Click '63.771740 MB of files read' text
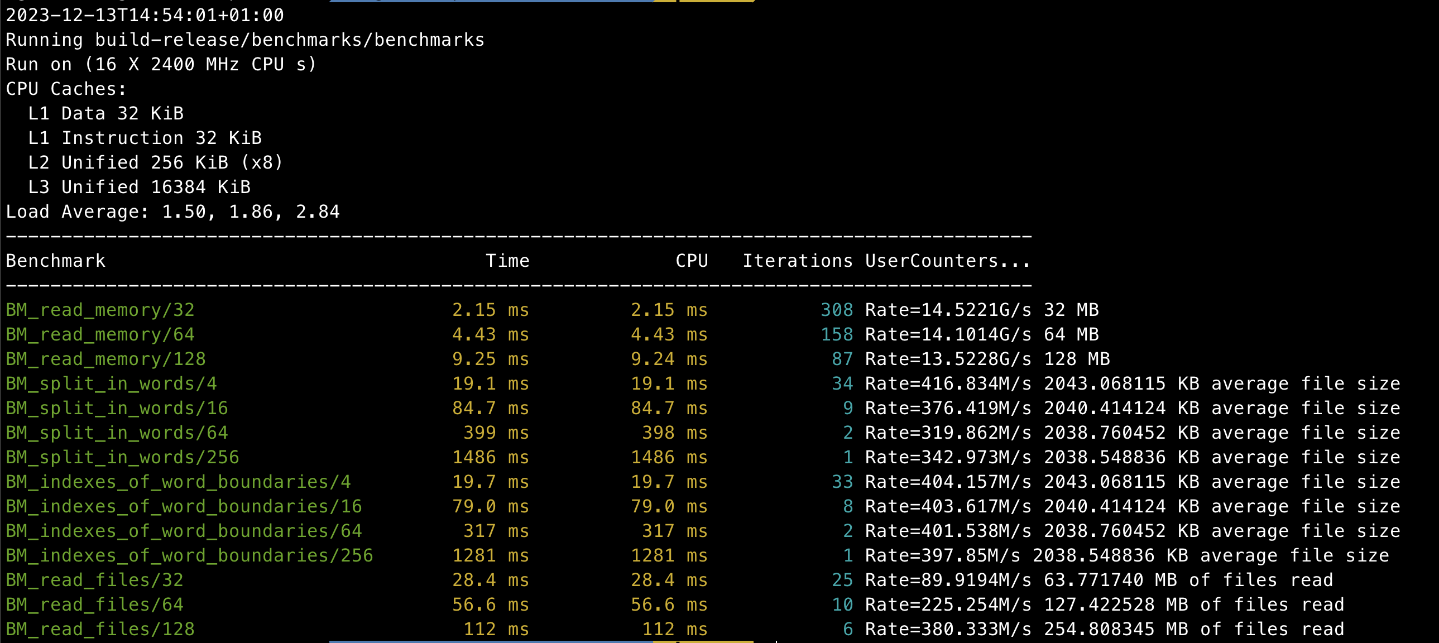This screenshot has height=643, width=1439. [1188, 580]
